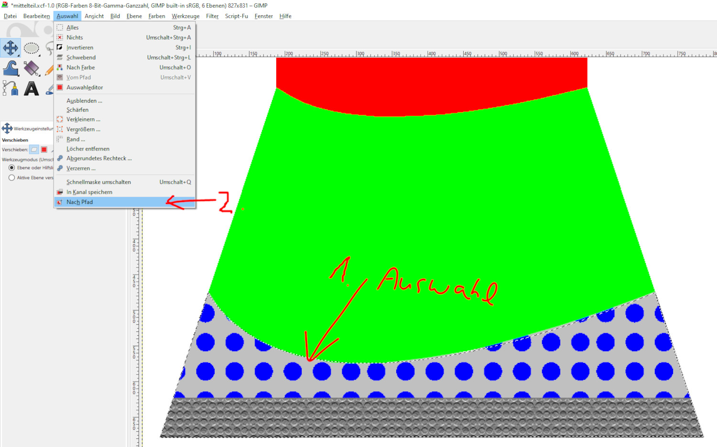
Task: Select 'Aktive Ebene verschieben' radio button
Action: click(12, 178)
